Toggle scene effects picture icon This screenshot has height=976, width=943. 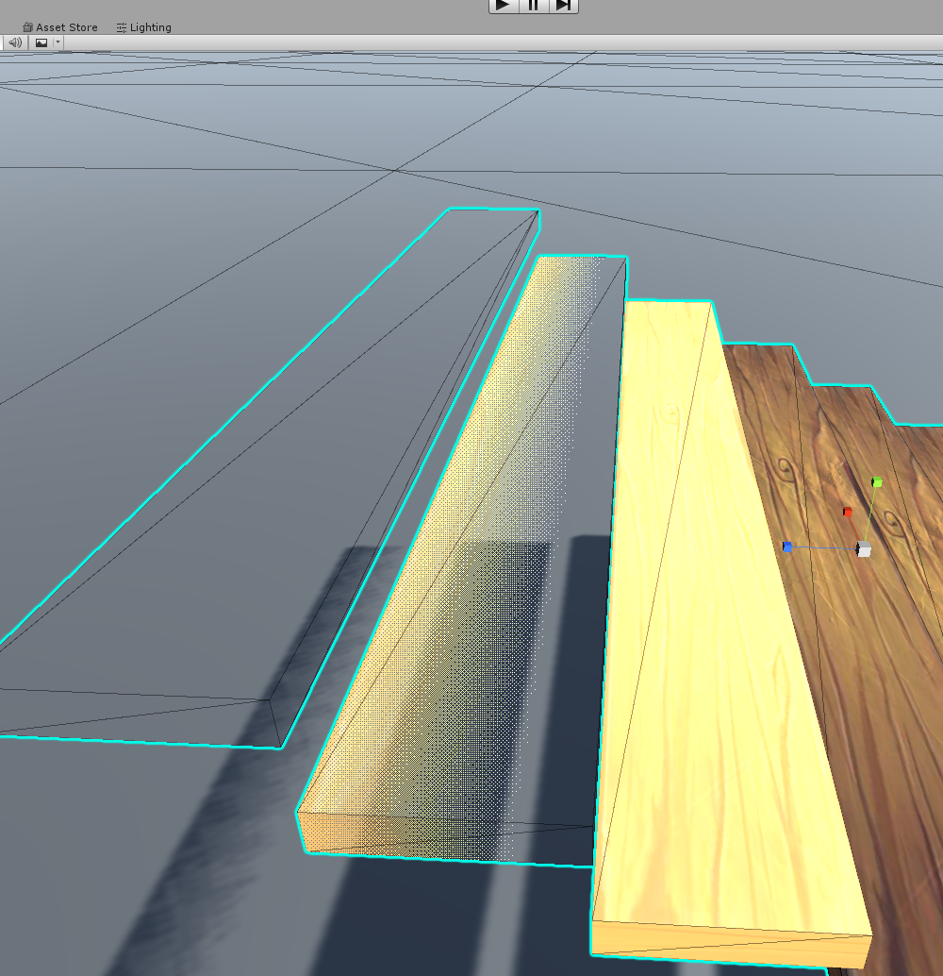41,42
